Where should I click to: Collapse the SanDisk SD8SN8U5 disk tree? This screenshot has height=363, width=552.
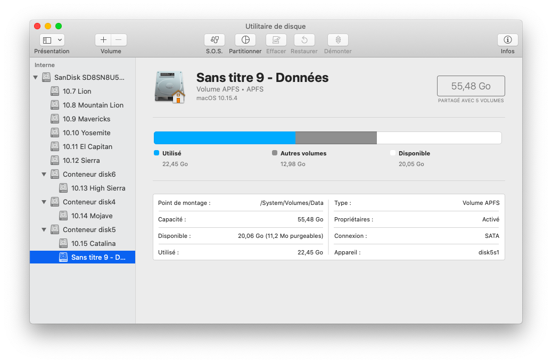tap(36, 78)
